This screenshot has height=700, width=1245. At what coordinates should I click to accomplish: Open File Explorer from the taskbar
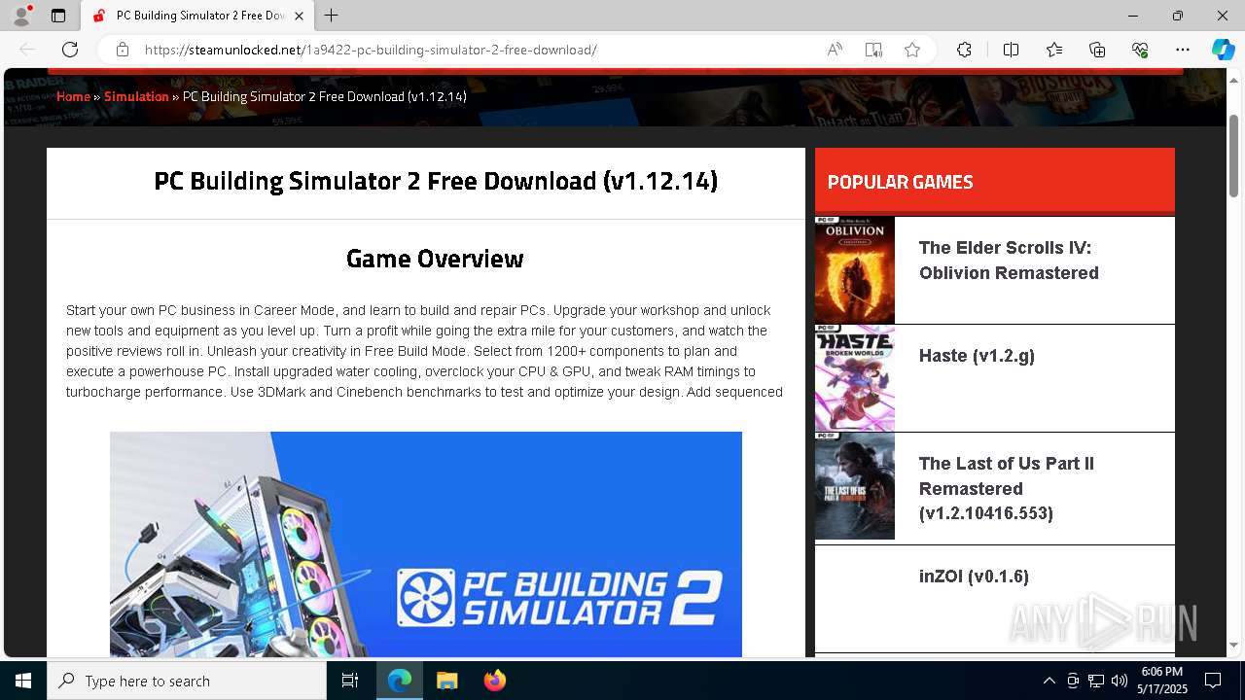click(446, 681)
